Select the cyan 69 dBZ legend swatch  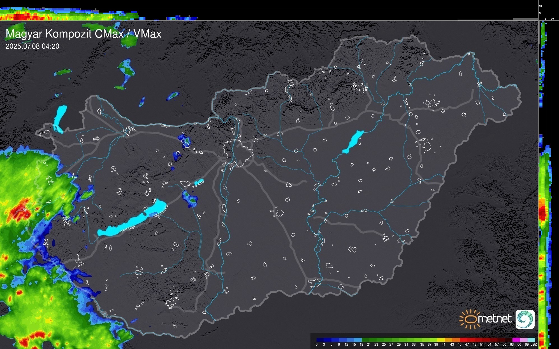pyautogui.click(x=531, y=340)
